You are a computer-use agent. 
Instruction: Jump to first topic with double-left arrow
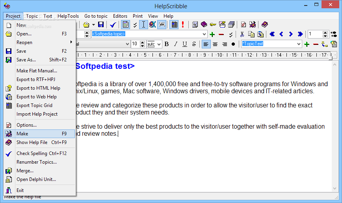pyautogui.click(x=272, y=34)
